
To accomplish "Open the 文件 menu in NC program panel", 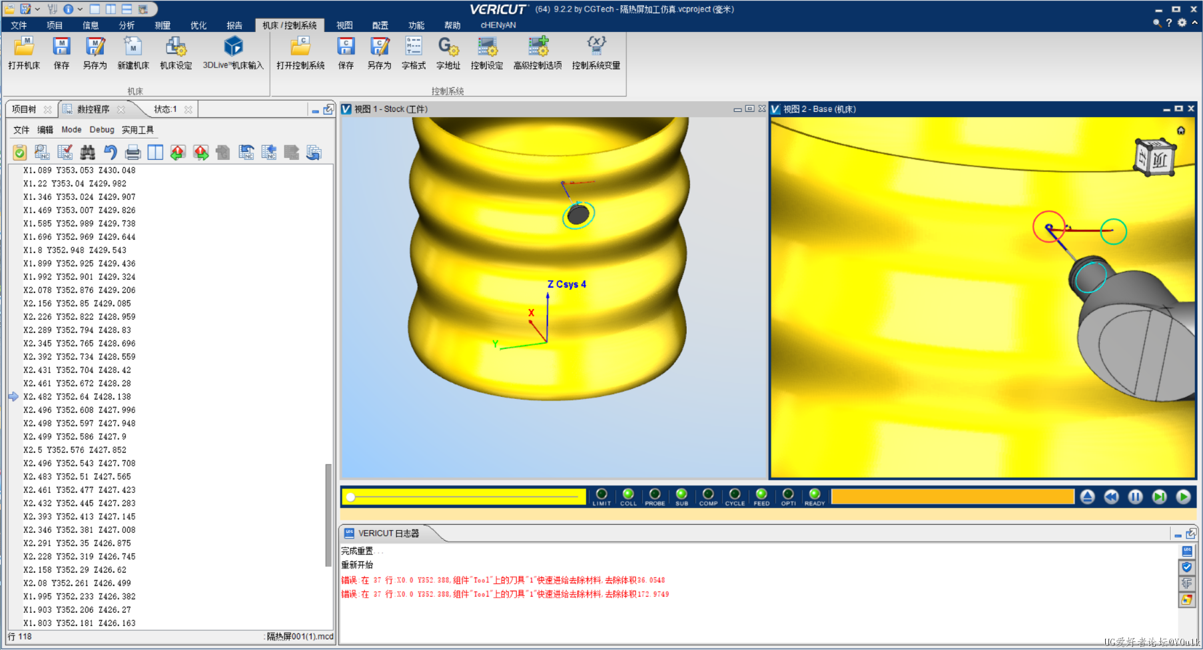I will (21, 130).
